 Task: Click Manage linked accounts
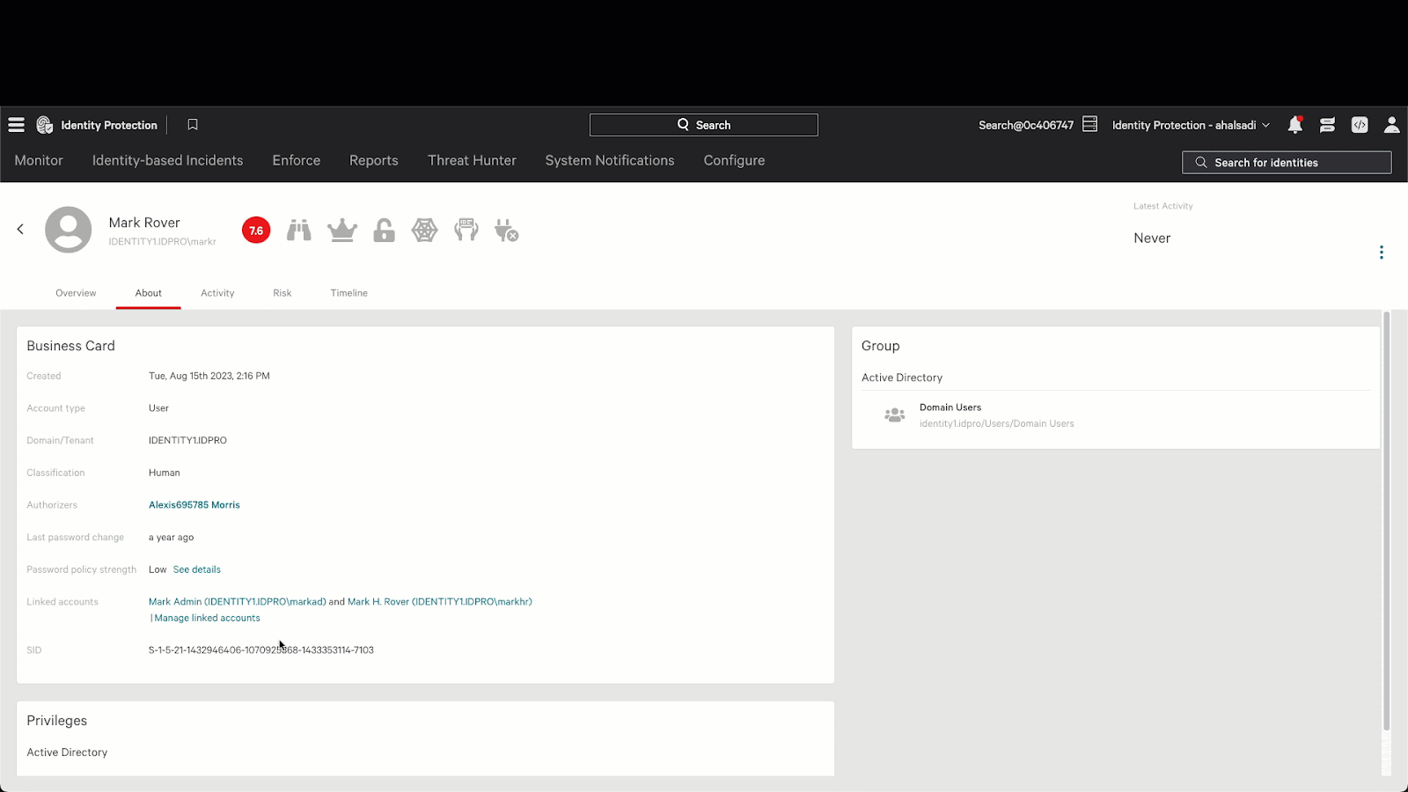[207, 618]
